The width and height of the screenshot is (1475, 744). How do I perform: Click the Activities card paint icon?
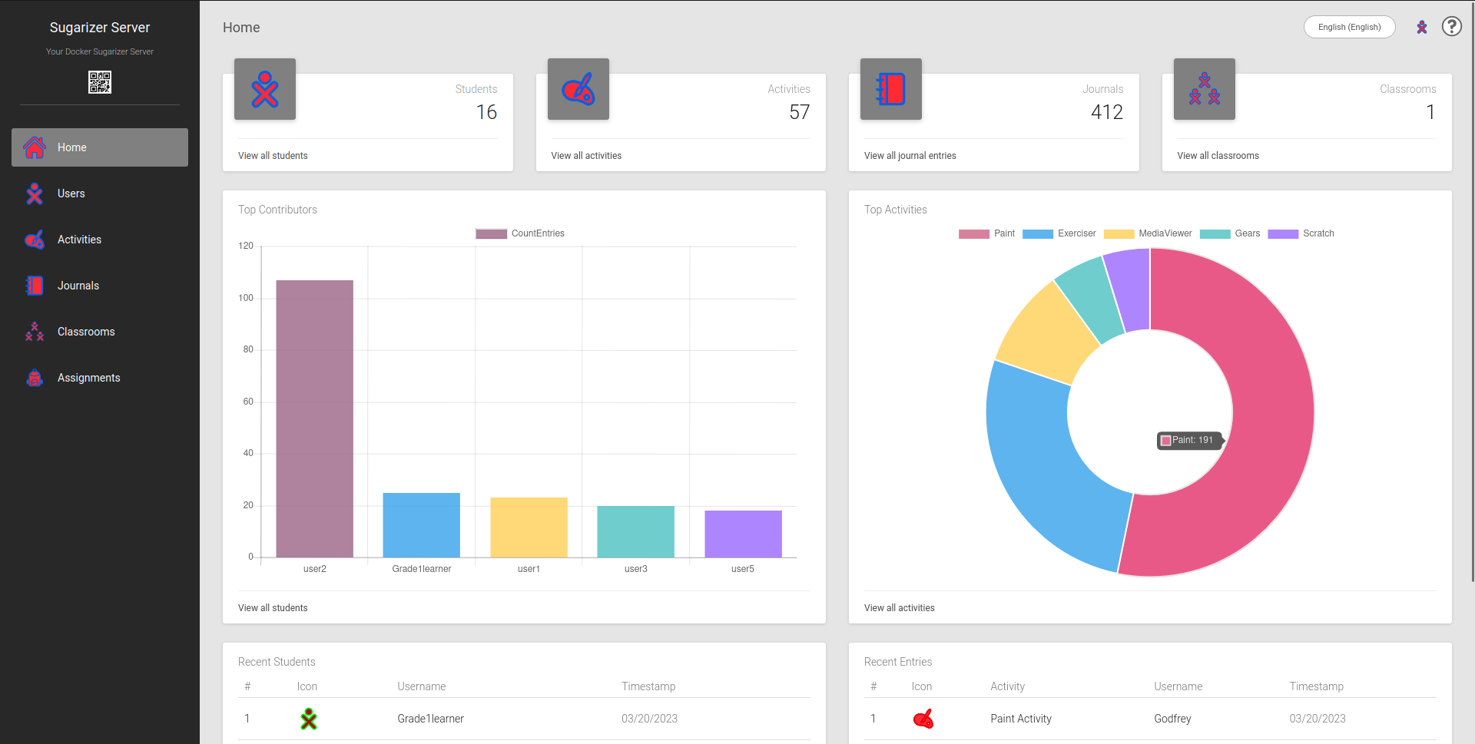click(578, 90)
